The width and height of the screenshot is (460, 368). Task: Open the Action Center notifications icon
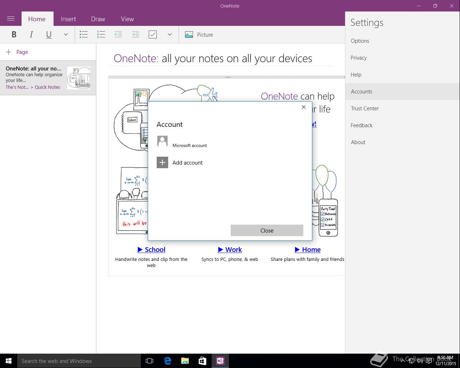(429, 361)
